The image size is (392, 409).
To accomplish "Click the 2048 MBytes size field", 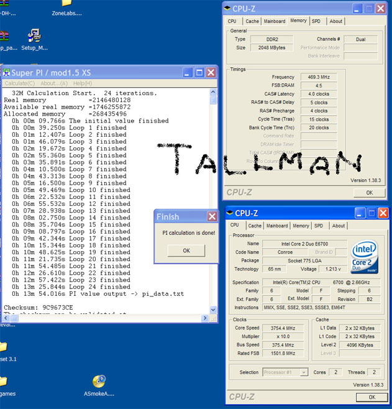I will point(272,48).
